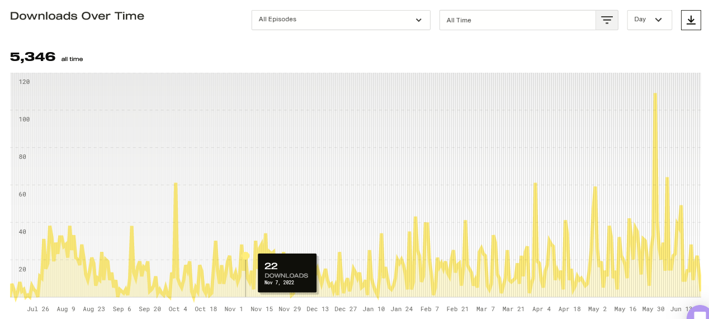Click the Downloads Over Time heading
Viewport: 709px width, 319px height.
pyautogui.click(x=77, y=16)
